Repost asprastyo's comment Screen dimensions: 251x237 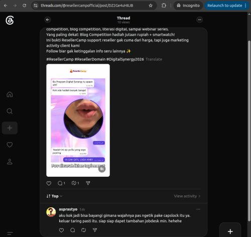[83, 230]
